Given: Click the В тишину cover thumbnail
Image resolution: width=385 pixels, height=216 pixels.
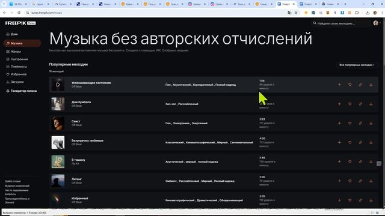Looking at the screenshot, I should 58,161.
